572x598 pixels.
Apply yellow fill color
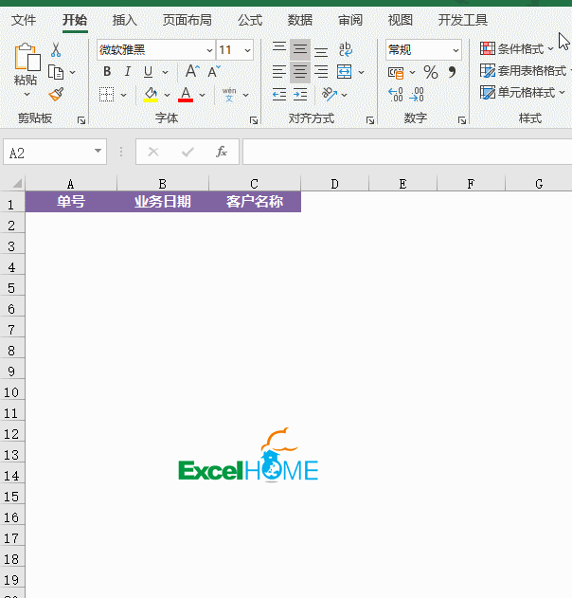click(151, 95)
